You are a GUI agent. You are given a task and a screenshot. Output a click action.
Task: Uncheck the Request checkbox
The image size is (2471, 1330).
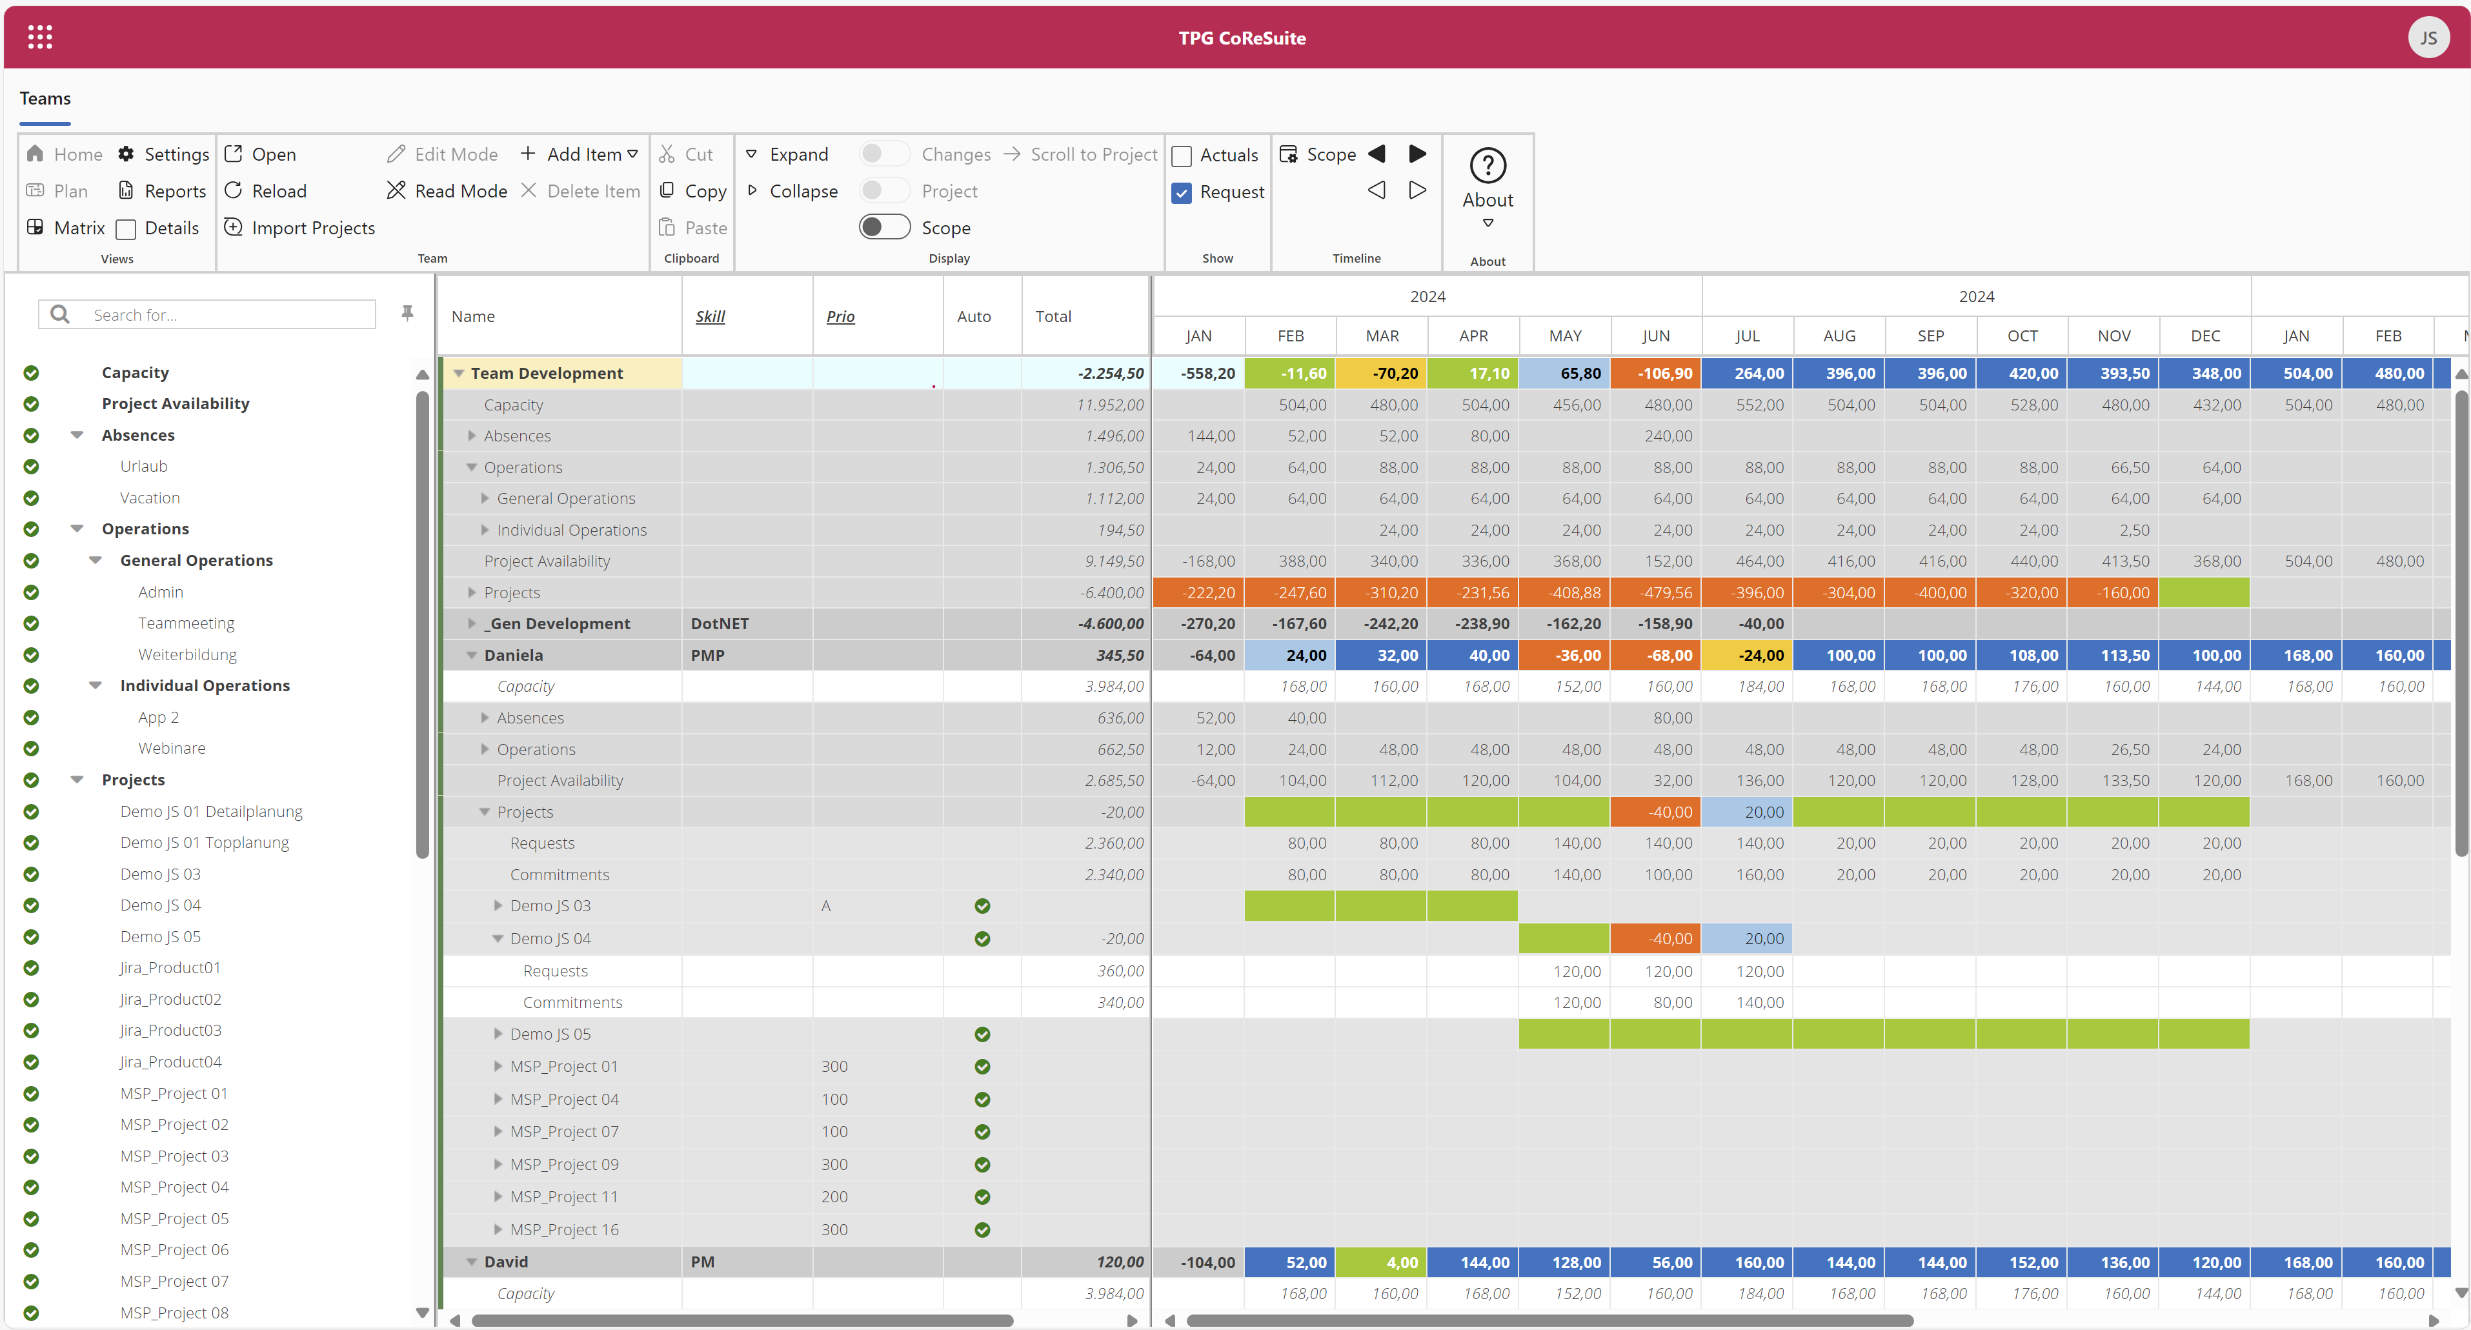tap(1182, 193)
